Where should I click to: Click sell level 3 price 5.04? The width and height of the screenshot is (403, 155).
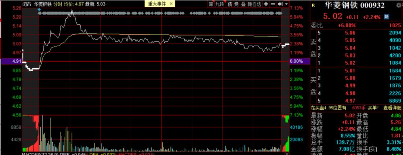tap(350, 48)
